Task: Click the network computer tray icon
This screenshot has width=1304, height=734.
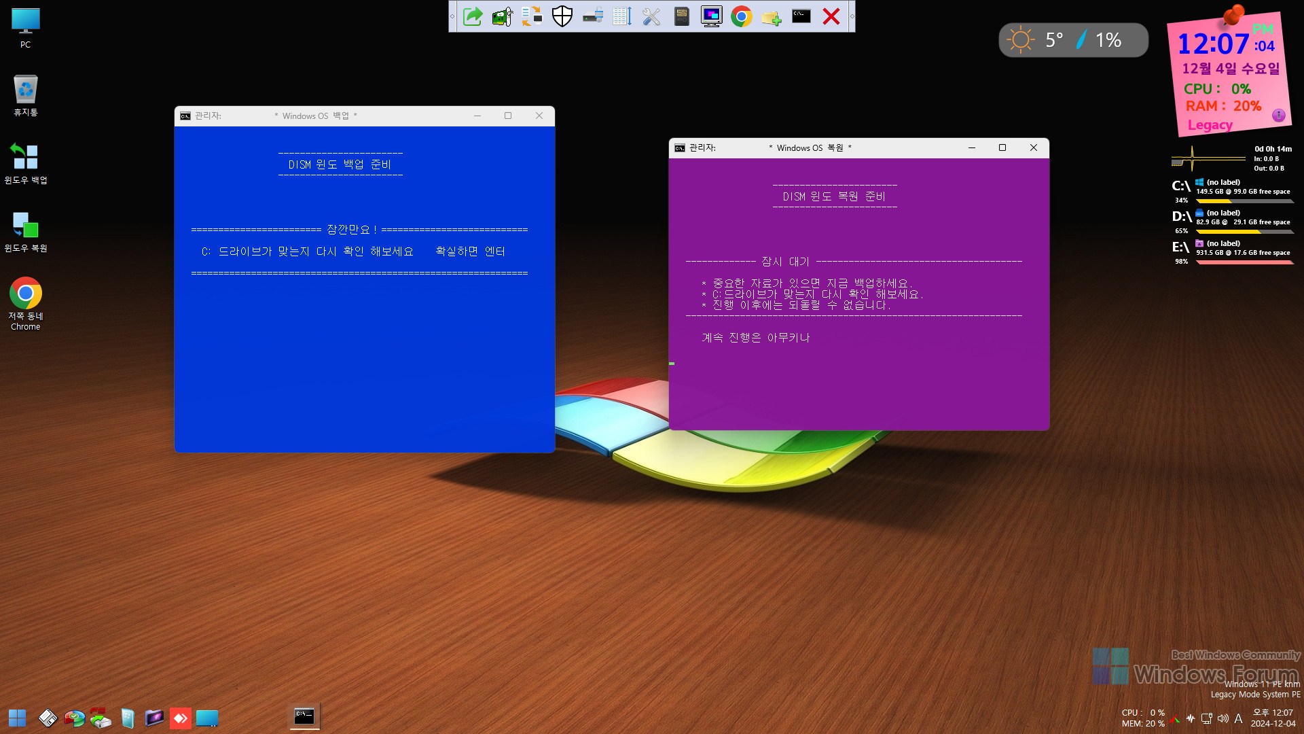Action: click(1206, 718)
